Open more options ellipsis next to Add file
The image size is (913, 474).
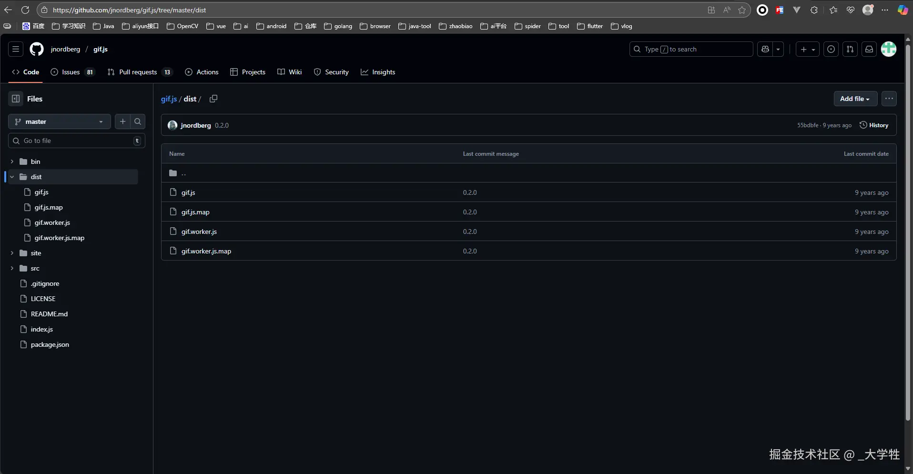[x=889, y=99]
